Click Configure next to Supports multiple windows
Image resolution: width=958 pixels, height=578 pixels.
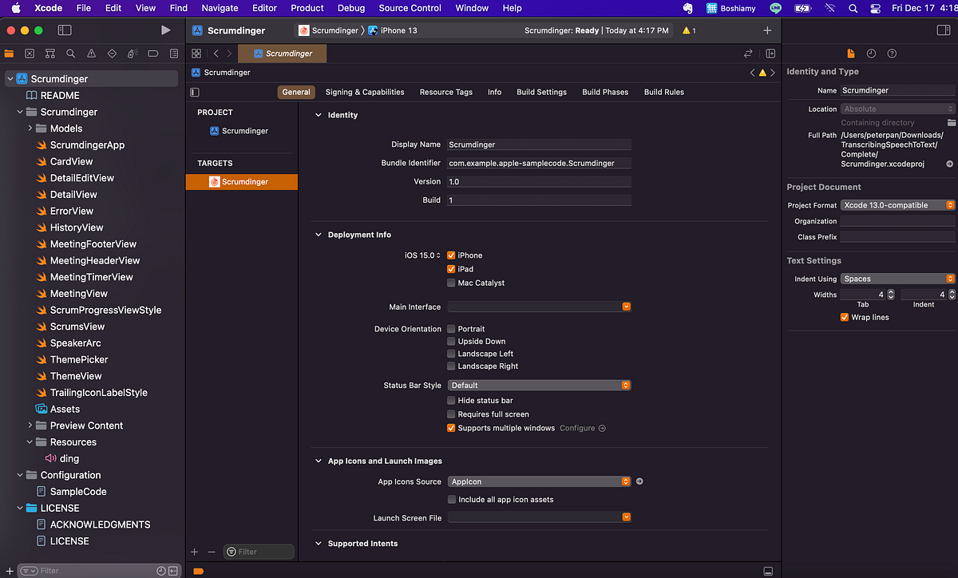point(577,428)
